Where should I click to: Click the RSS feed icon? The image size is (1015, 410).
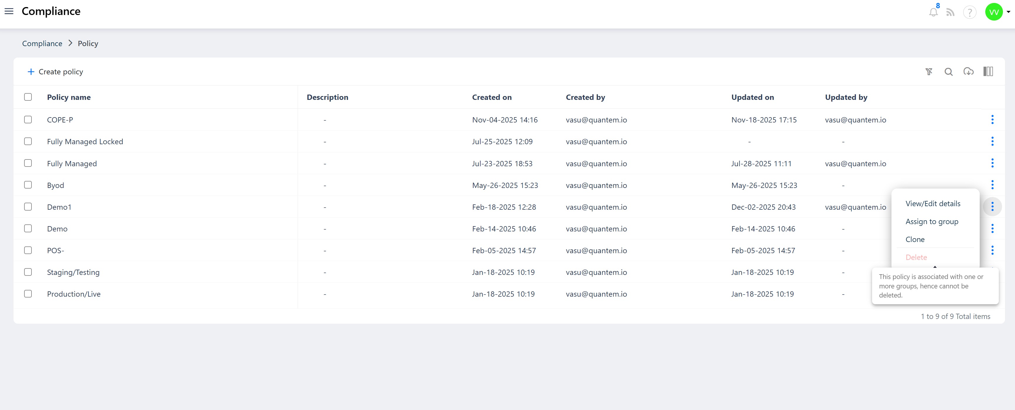[x=950, y=12]
